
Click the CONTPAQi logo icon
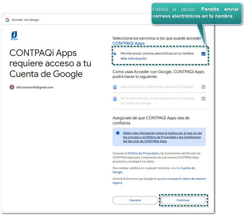14,36
